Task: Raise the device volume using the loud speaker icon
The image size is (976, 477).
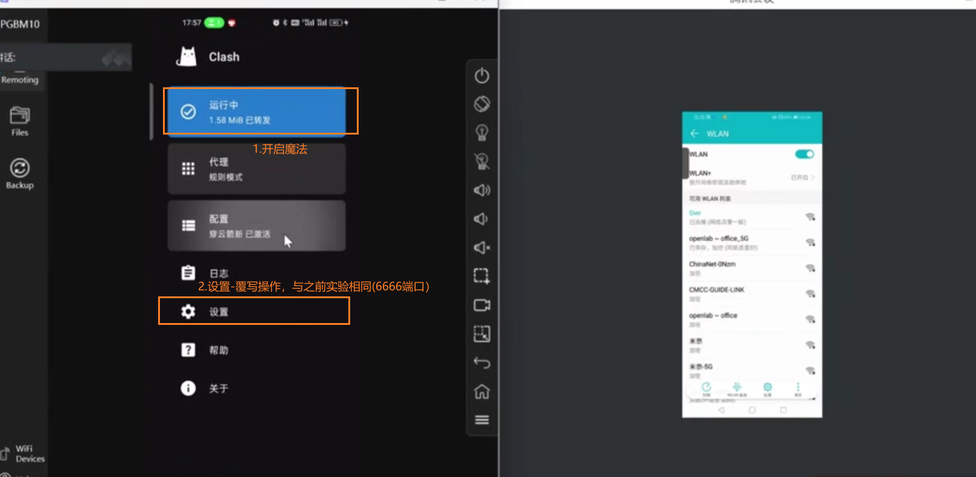Action: (482, 190)
